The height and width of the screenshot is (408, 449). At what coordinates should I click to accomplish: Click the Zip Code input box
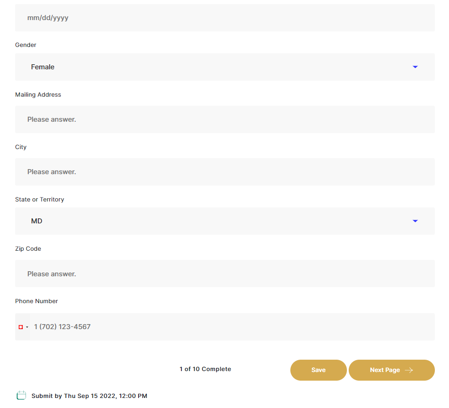224,274
